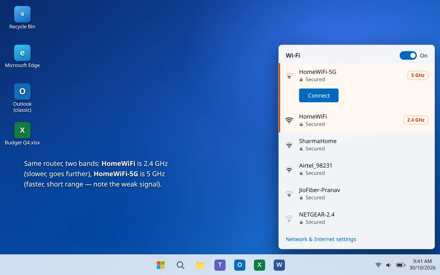Screen dimensions: 440x275
Task: Open Word from the taskbar
Action: point(279,265)
